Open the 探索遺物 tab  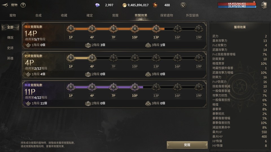[167, 15]
